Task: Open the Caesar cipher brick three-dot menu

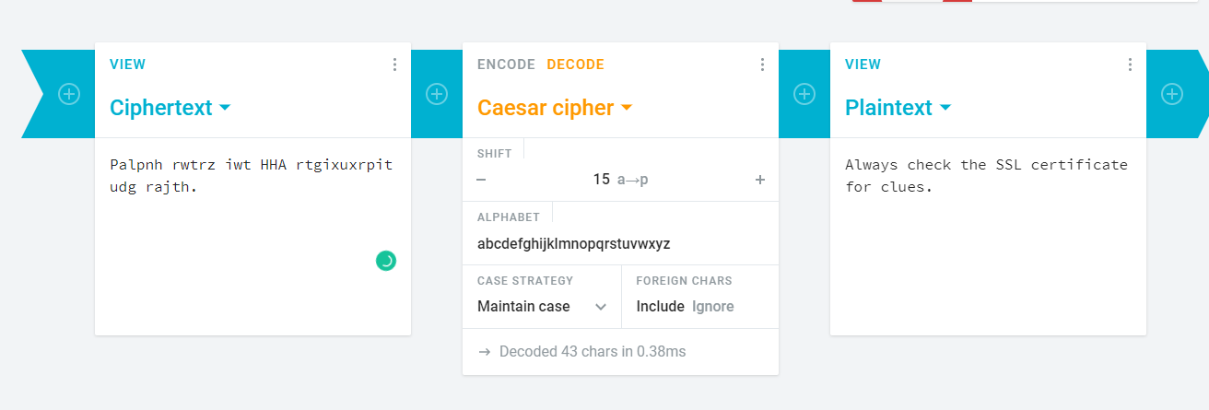Action: (762, 64)
